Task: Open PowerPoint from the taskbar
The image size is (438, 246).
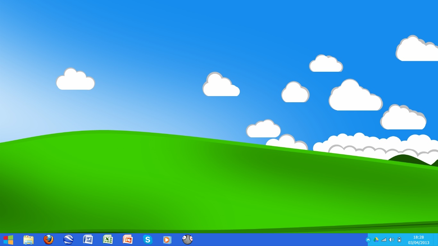Action: tap(128, 240)
